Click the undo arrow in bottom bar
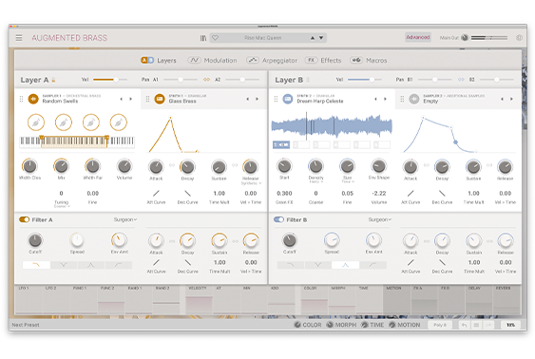This screenshot has width=535, height=359. pos(464,325)
